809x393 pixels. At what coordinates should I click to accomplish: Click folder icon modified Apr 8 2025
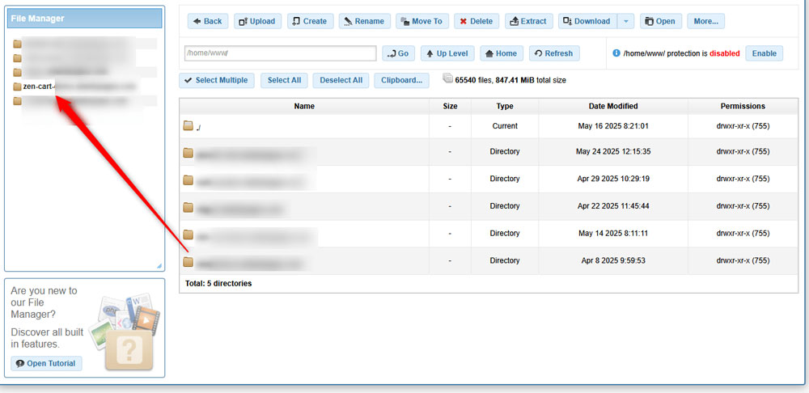tap(188, 261)
